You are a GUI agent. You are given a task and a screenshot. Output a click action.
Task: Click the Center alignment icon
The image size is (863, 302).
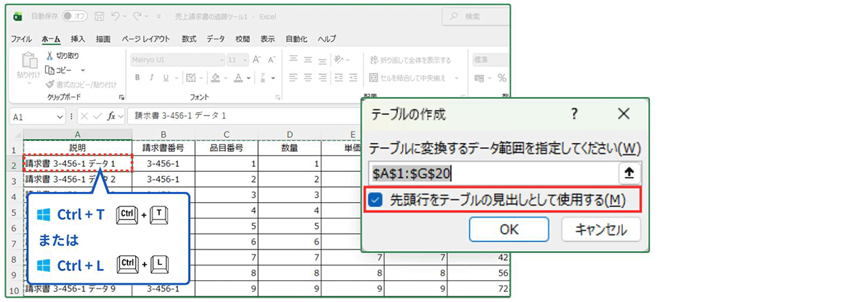click(x=308, y=78)
